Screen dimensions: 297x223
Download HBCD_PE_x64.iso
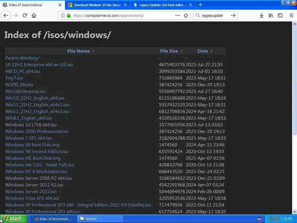[23, 71]
